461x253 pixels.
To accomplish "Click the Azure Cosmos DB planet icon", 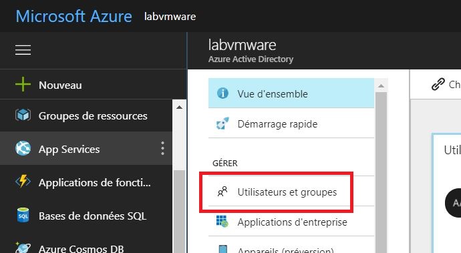I will (x=23, y=248).
